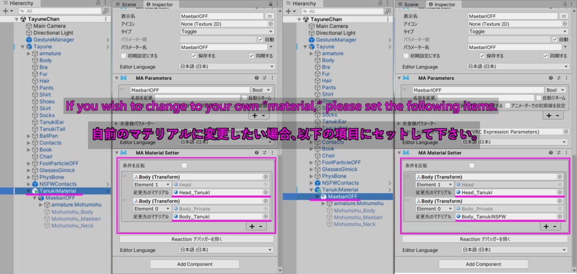Enable 初期設定にする checkbox in left Inspector
The height and width of the screenshot is (274, 577).
(123, 56)
